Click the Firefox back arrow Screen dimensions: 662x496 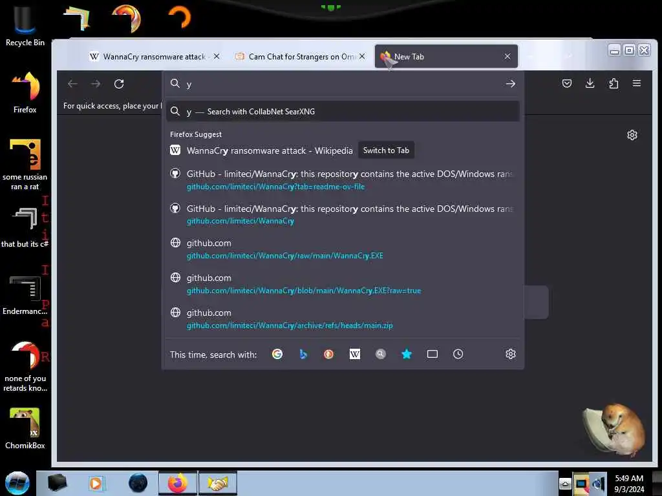[72, 84]
